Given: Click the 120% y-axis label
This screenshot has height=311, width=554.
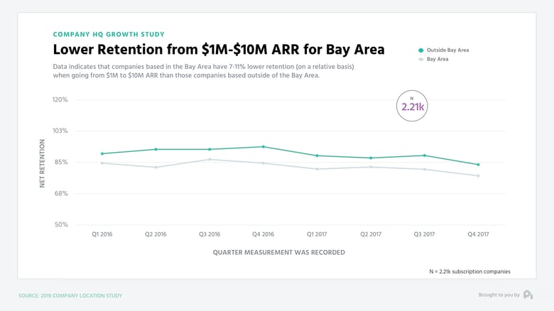Looking at the screenshot, I should pyautogui.click(x=60, y=99).
